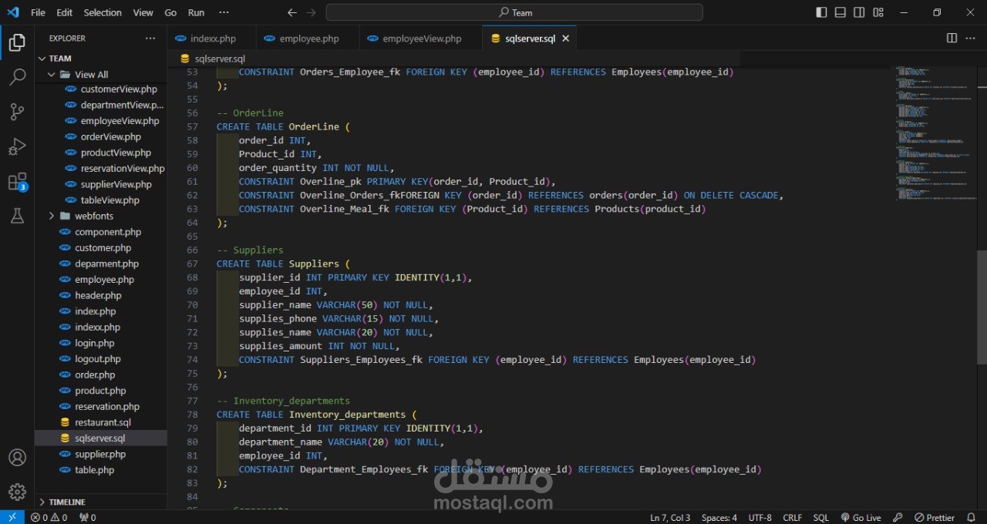Close the sqlserver.sql tab
Screen dimensions: 987x524
[x=565, y=39]
